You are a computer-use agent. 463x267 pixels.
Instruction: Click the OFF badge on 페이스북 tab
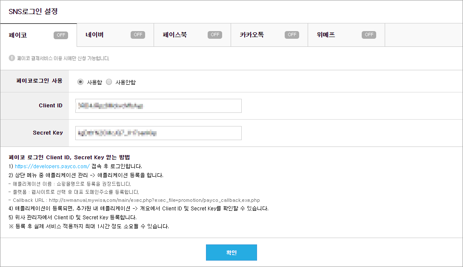pyautogui.click(x=215, y=35)
